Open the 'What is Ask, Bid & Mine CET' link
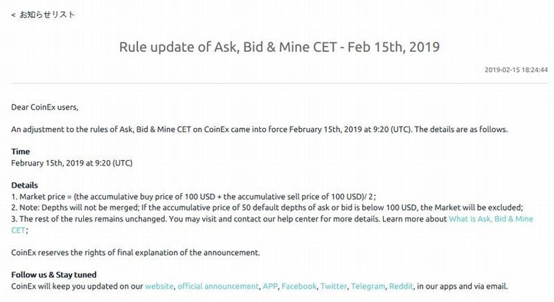This screenshot has height=302, width=554. click(490, 219)
